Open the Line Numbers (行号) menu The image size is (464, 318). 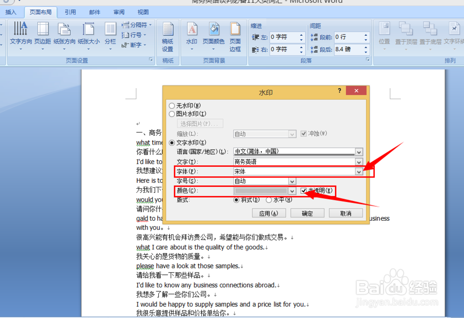tap(134, 35)
